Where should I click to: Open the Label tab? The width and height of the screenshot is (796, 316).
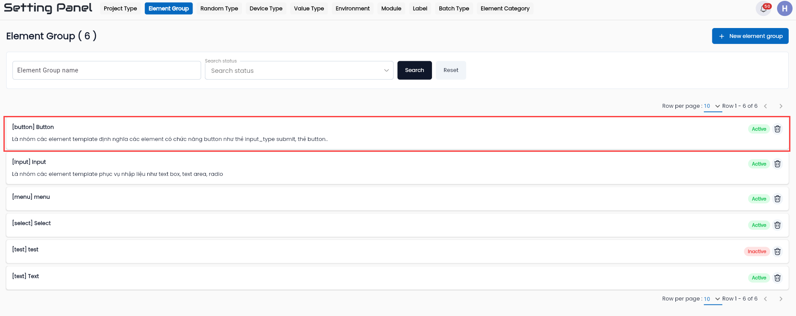click(x=420, y=9)
